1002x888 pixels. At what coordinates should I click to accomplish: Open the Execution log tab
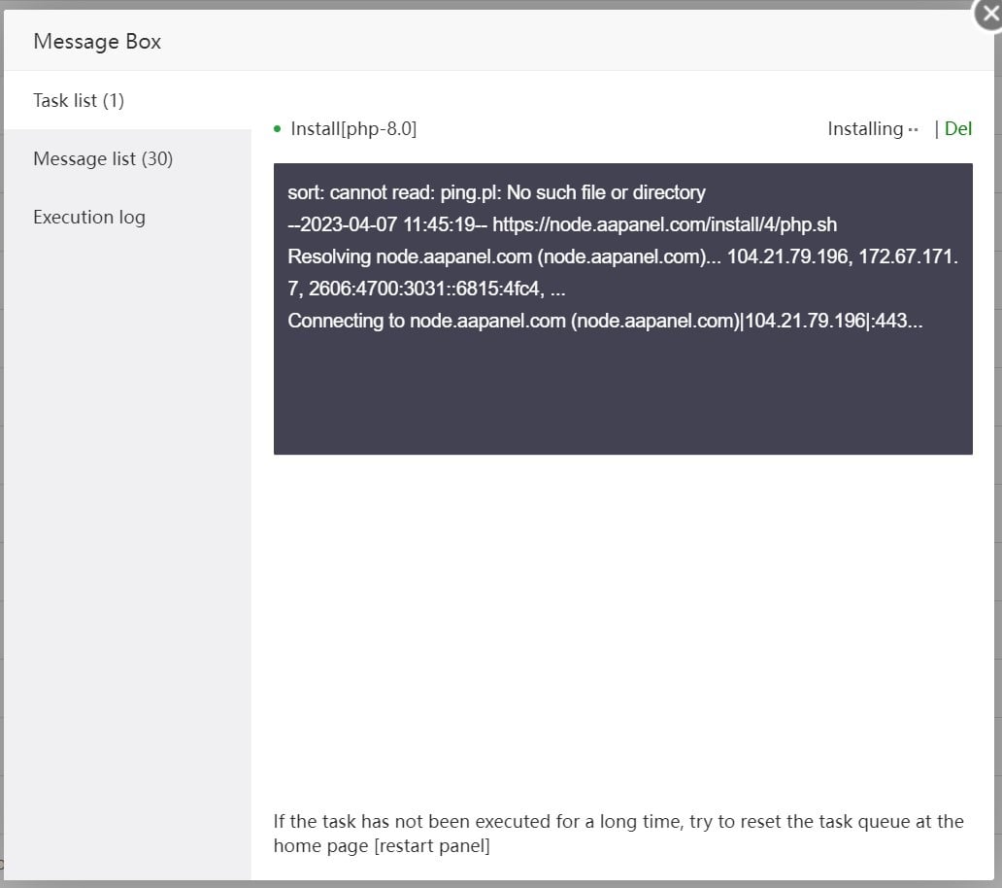(88, 217)
